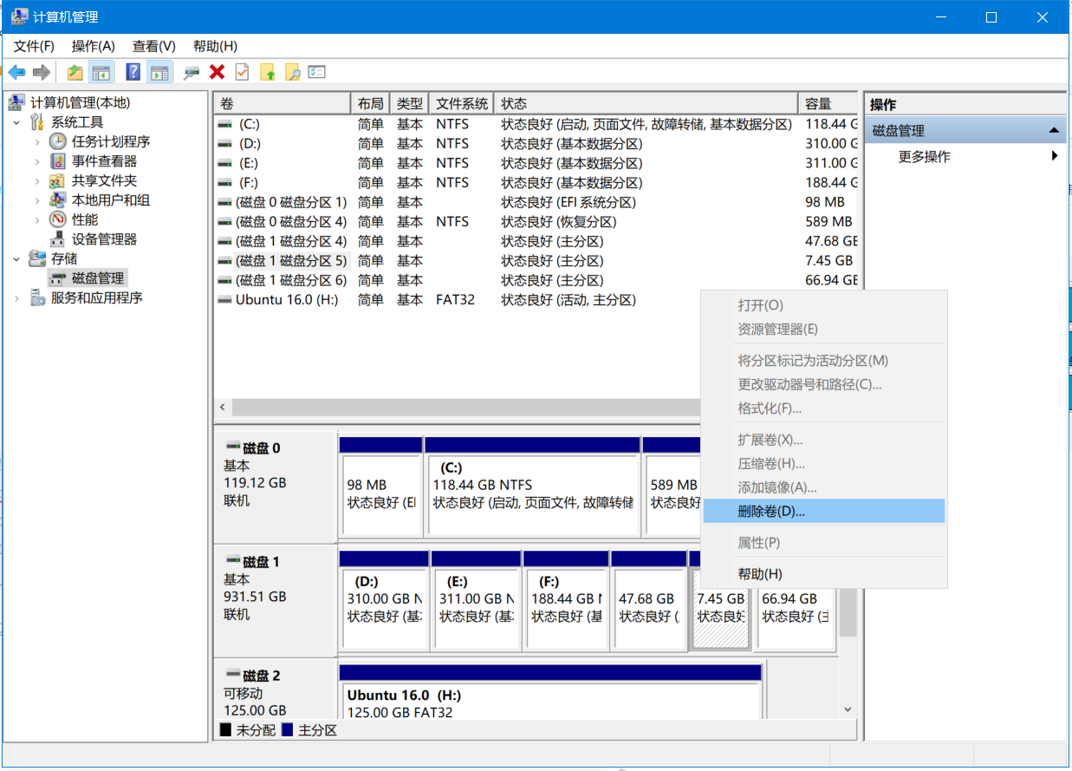The image size is (1072, 771).
Task: Sort by the 容量 column header
Action: (828, 104)
